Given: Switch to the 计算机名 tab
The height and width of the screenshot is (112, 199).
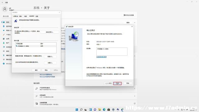Looking at the screenshot, I should click(x=16, y=16).
